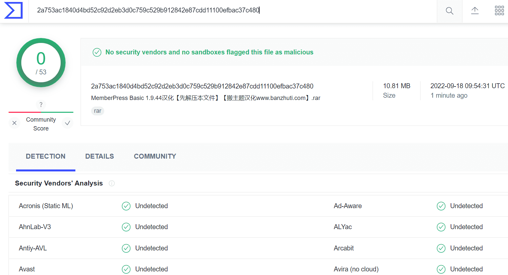The height and width of the screenshot is (275, 508).
Task: Click the MemberPress Basic rar filename
Action: pyautogui.click(x=206, y=98)
